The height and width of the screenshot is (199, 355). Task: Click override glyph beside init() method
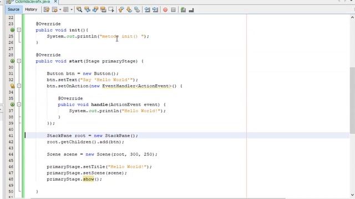coord(12,30)
